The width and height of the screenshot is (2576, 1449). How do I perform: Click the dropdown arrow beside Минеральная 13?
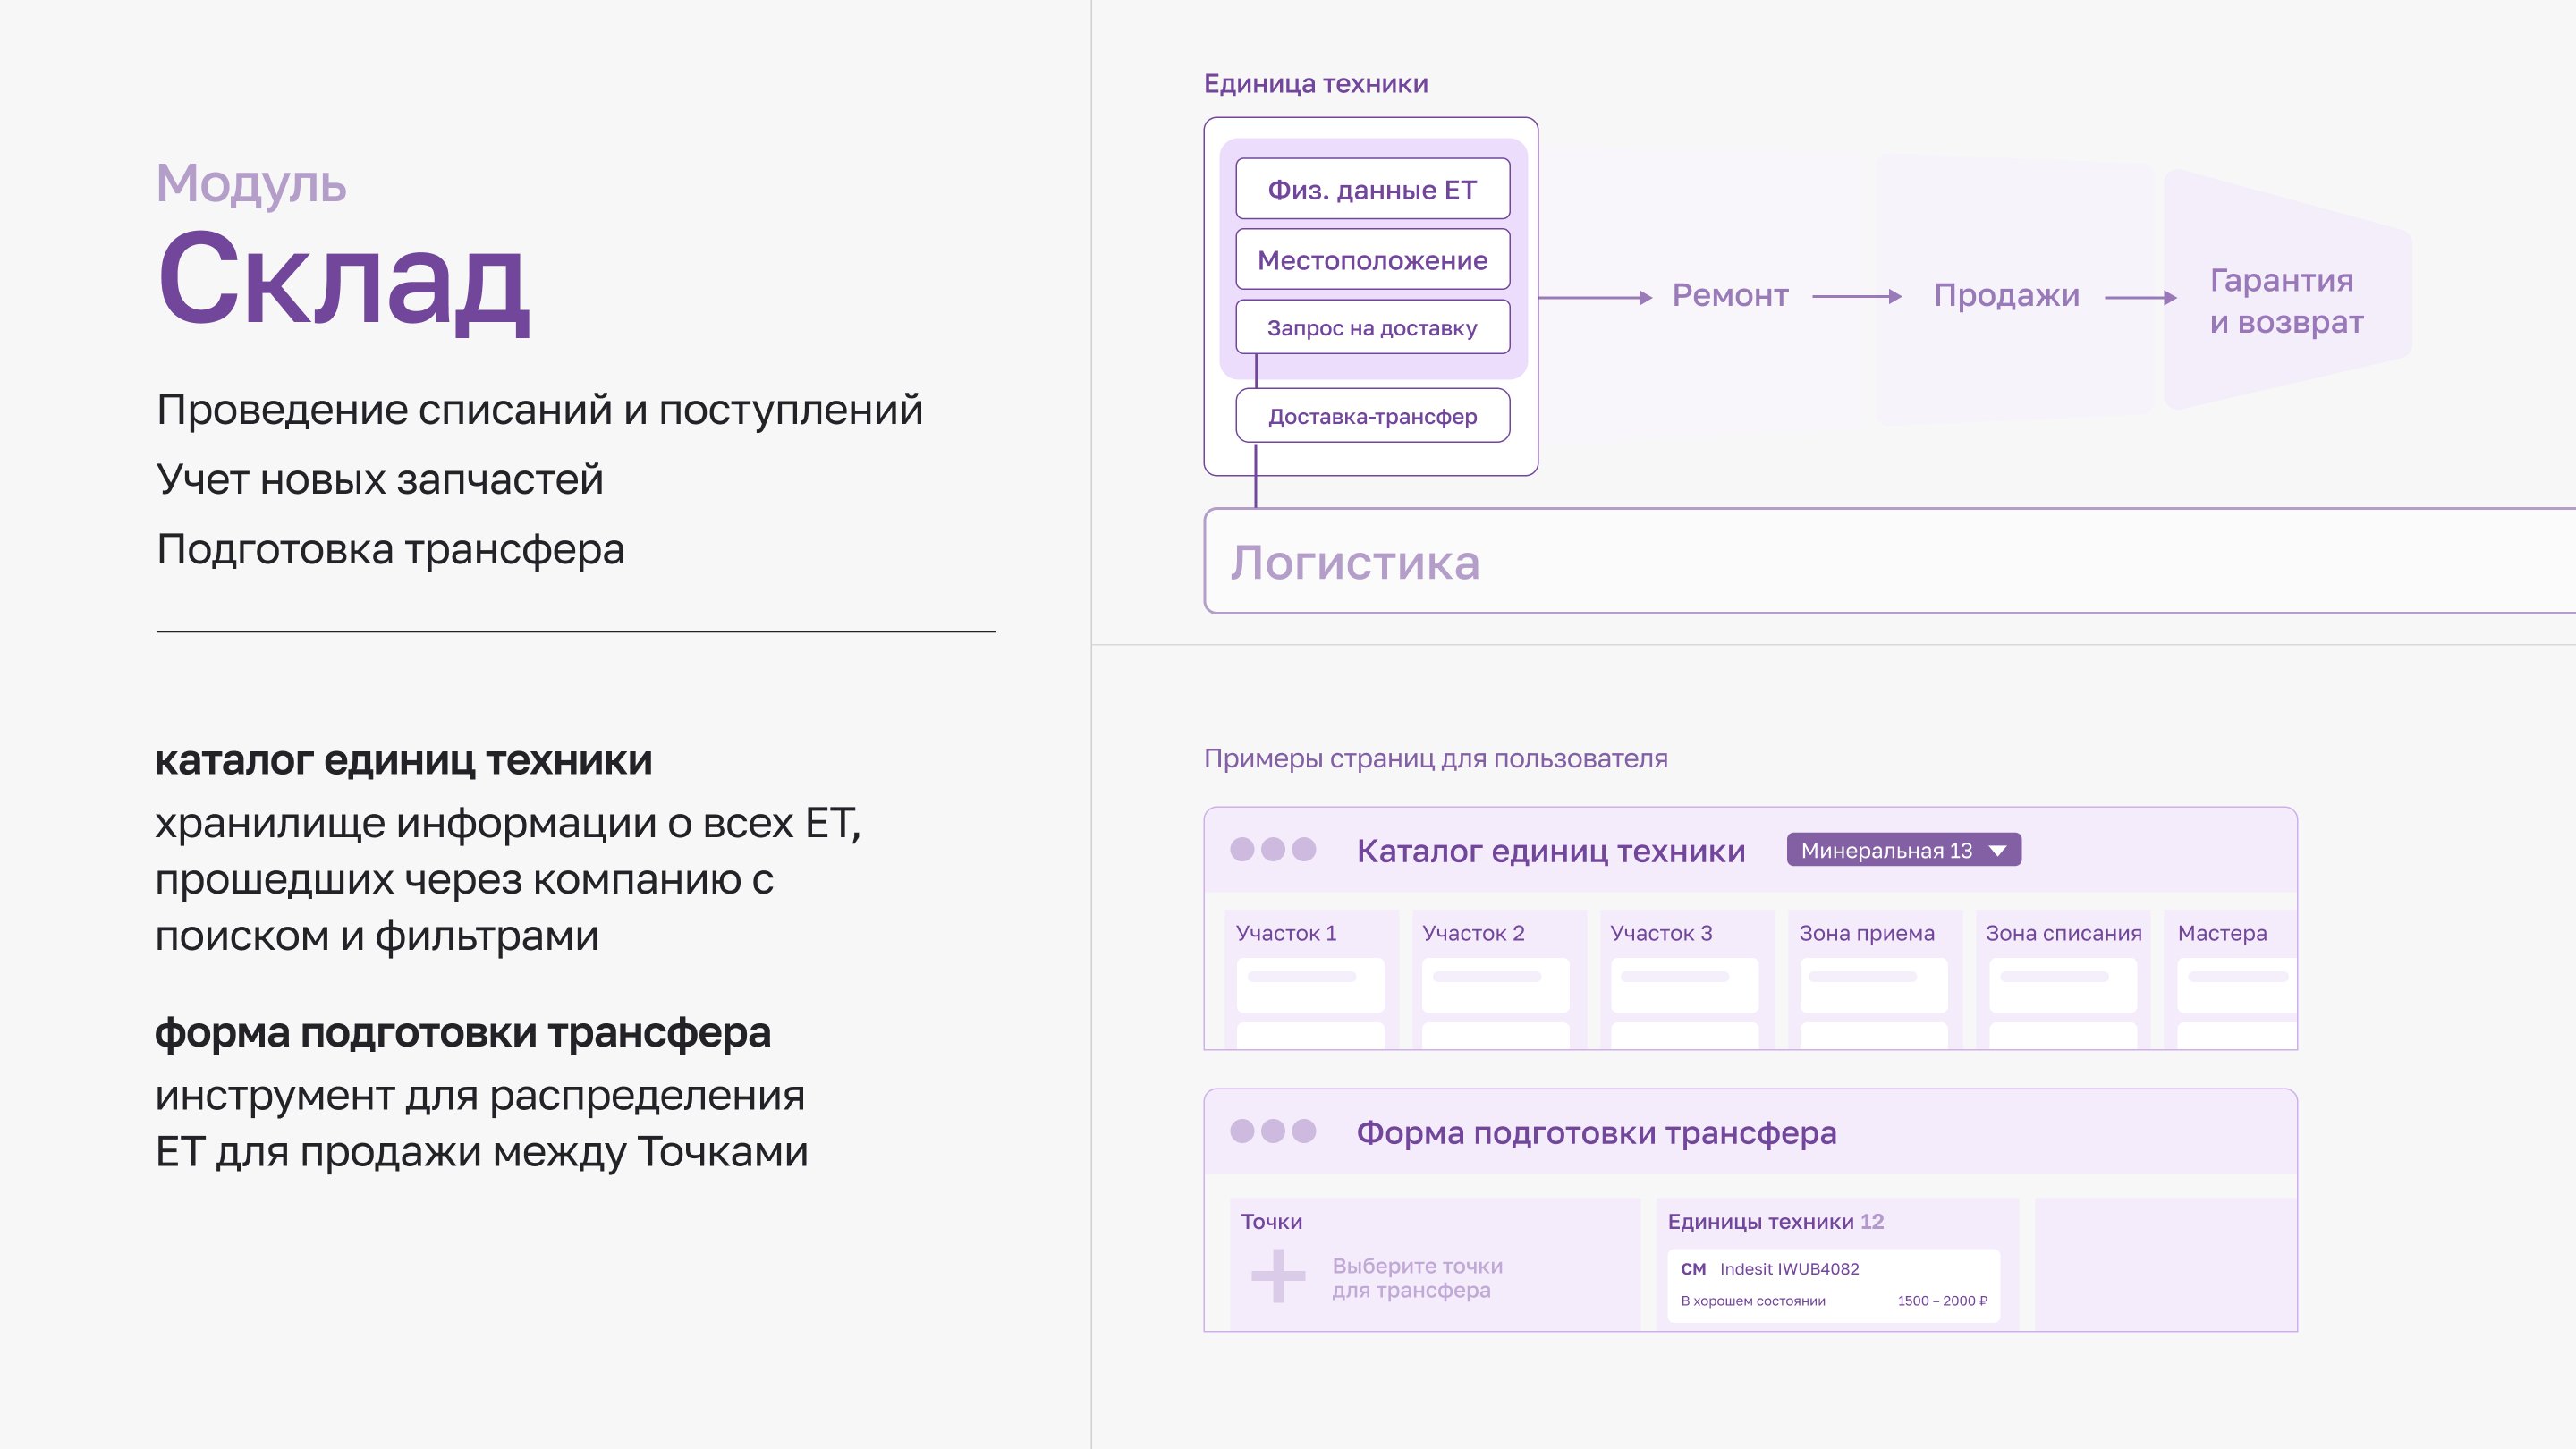click(x=1998, y=851)
